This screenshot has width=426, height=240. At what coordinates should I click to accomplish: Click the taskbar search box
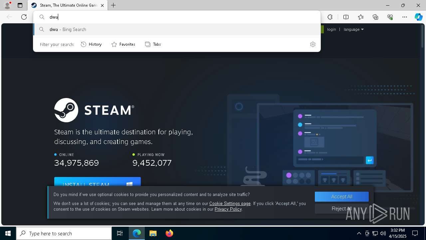point(64,233)
